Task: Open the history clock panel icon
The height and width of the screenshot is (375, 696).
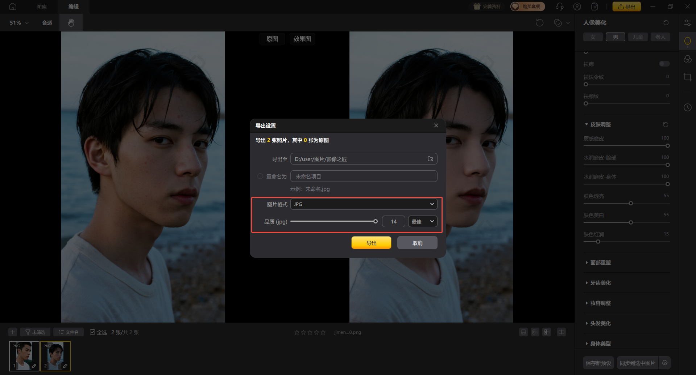Action: pyautogui.click(x=687, y=107)
